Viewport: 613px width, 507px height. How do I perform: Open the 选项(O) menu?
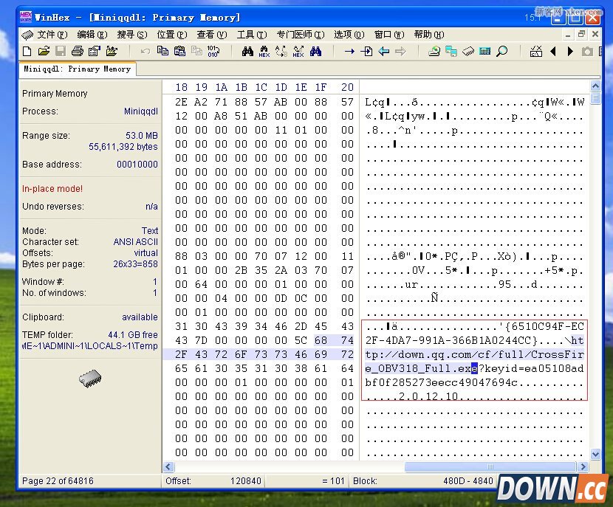click(349, 35)
